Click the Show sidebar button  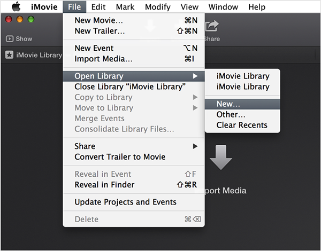[19, 38]
